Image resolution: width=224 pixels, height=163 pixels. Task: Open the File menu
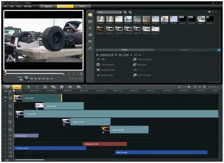point(5,6)
